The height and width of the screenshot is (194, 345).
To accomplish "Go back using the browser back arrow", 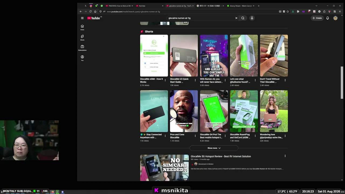I will (x=81, y=12).
